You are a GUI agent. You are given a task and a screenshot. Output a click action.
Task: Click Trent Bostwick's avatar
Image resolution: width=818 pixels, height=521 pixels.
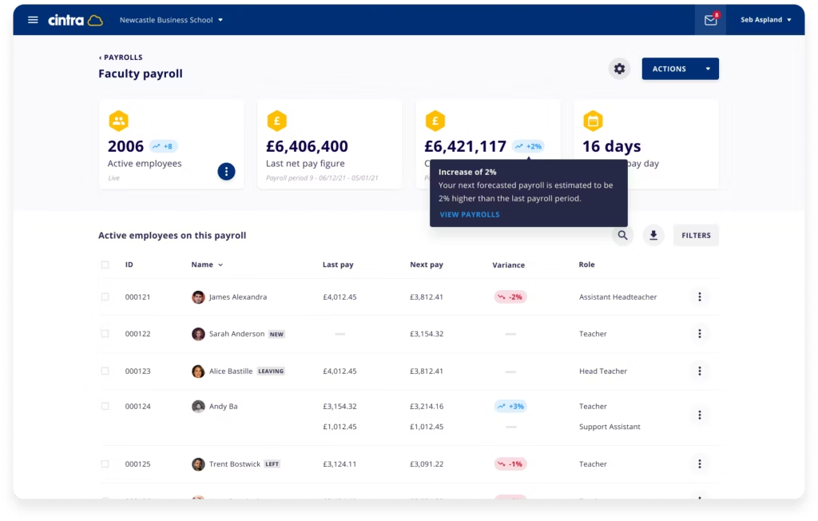point(198,464)
